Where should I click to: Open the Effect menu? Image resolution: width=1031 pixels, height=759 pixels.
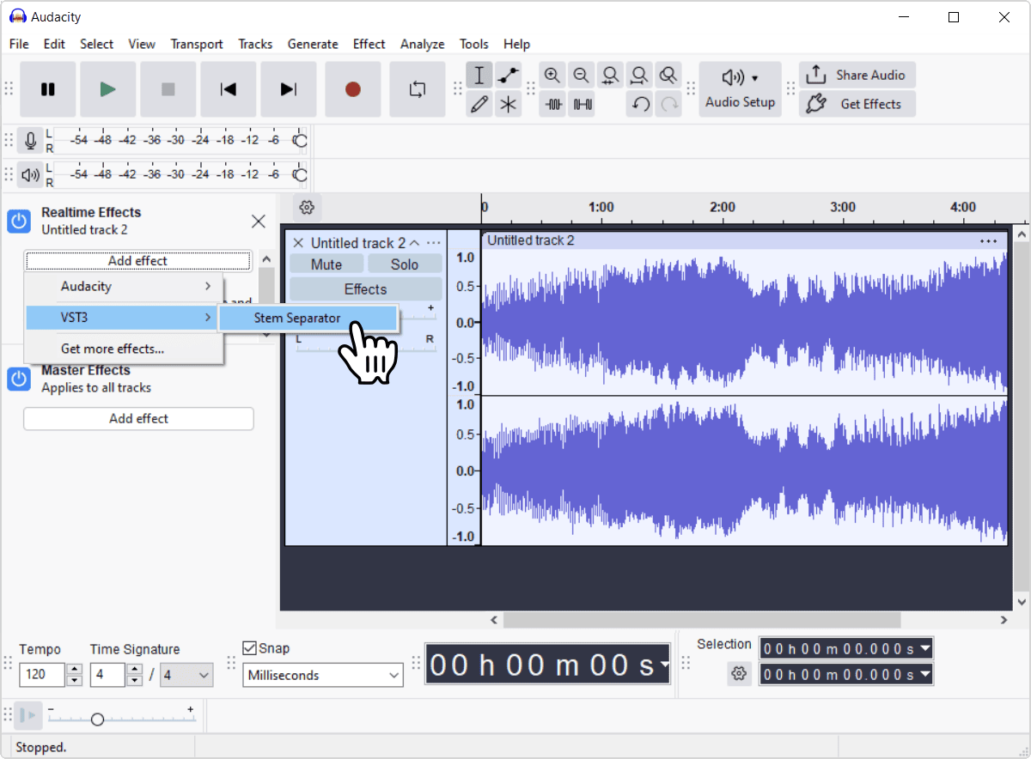point(369,44)
